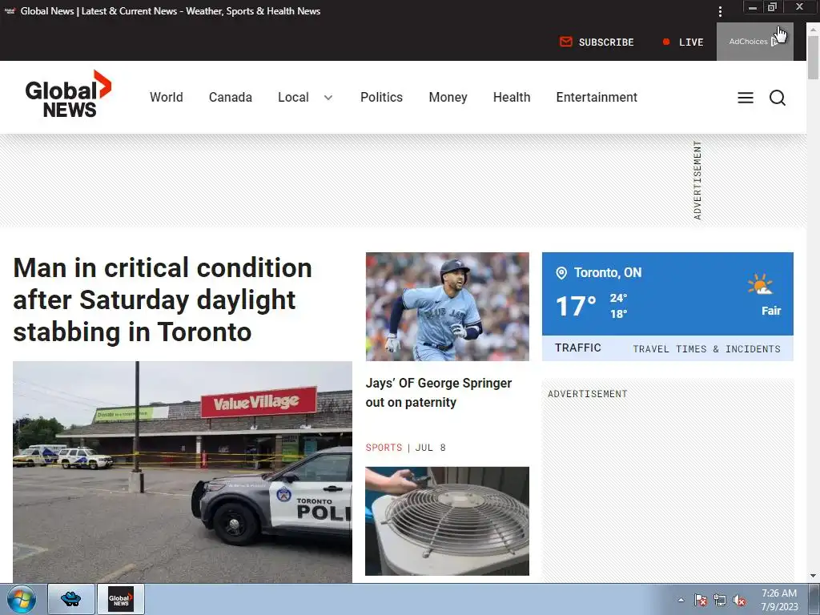Click the scrollbar down arrow
This screenshot has width=820, height=615.
pos(813,576)
